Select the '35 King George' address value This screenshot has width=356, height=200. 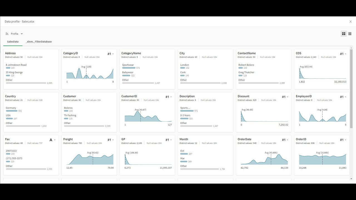[x=14, y=72]
